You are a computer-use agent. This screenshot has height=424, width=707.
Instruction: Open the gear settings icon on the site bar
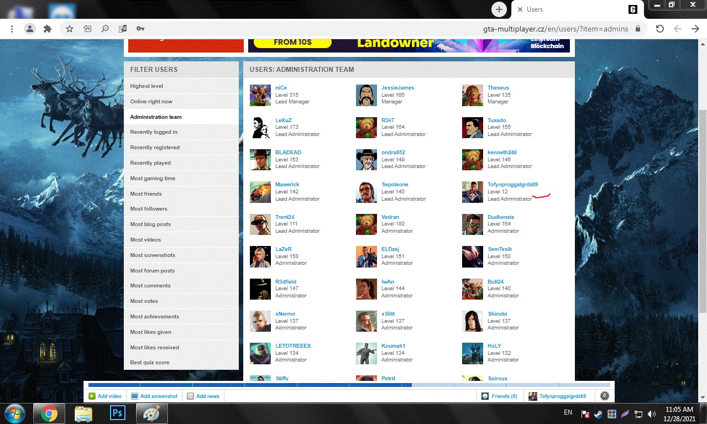click(604, 396)
